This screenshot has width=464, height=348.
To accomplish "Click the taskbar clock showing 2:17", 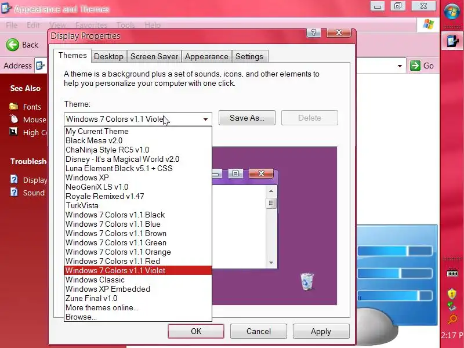I will 452,335.
